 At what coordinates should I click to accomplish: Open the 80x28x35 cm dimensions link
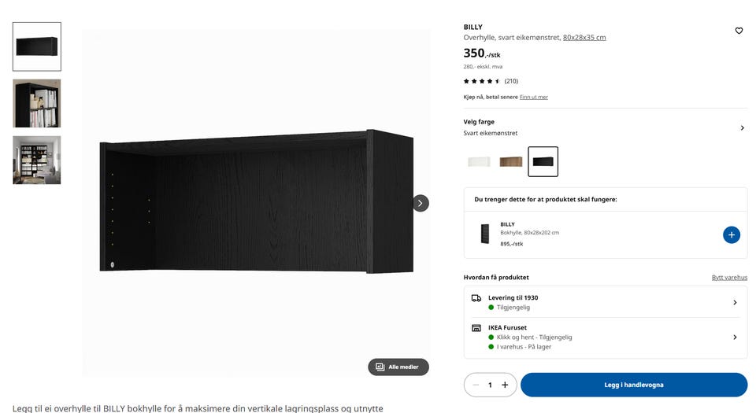(584, 38)
